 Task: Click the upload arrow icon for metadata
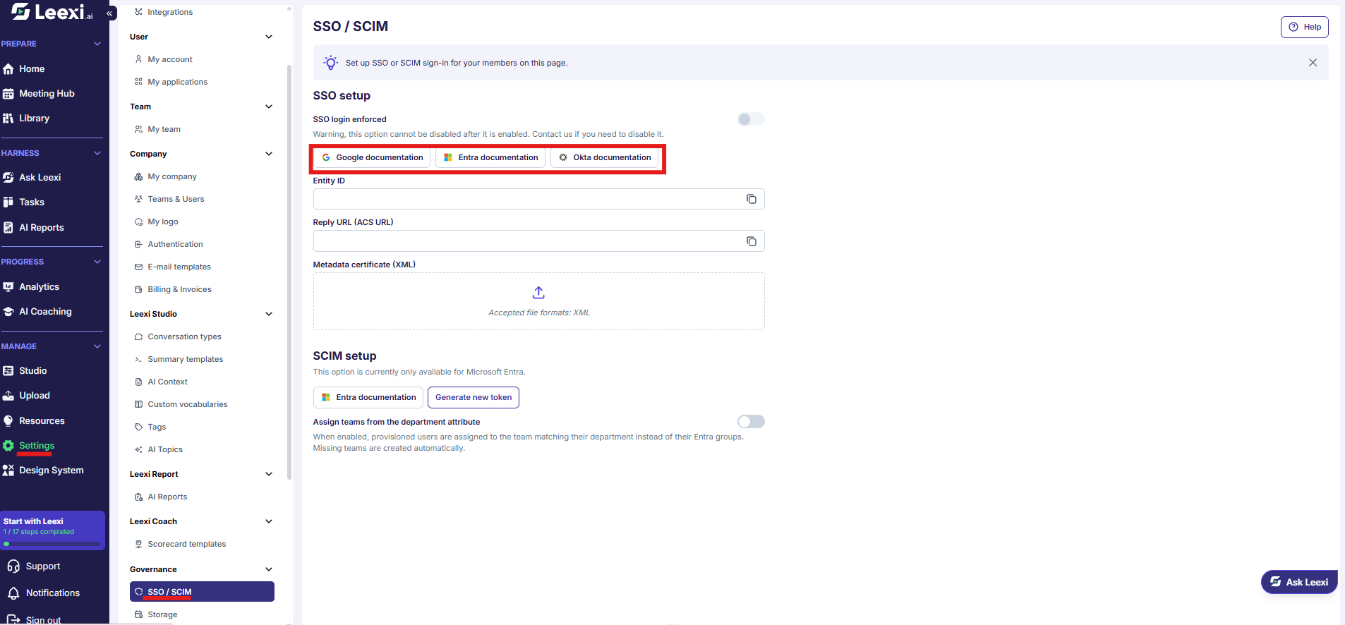(x=538, y=292)
